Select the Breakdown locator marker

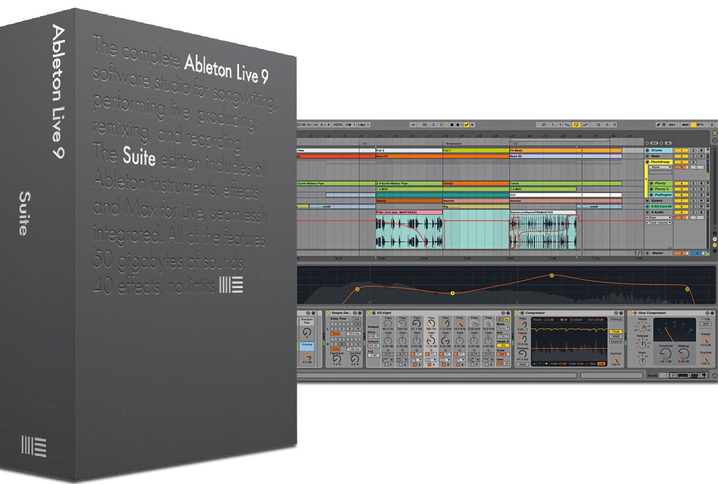(x=453, y=144)
